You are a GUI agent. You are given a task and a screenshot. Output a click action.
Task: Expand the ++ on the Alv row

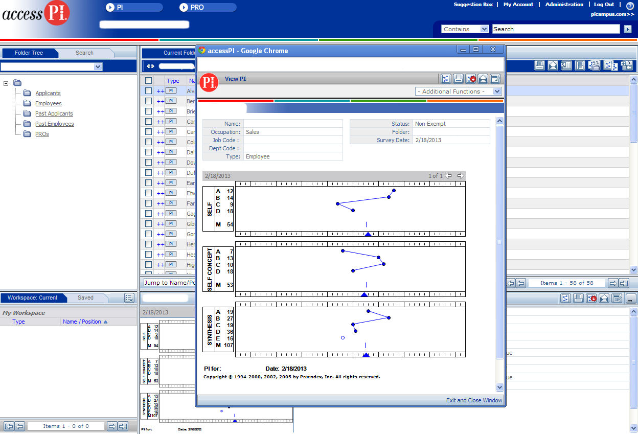[x=160, y=91]
